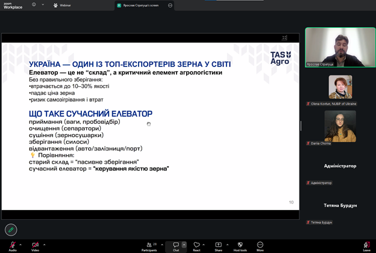Image resolution: width=376 pixels, height=253 pixels.
Task: Click line 'очищення (сепаратори)'
Action: coord(65,128)
